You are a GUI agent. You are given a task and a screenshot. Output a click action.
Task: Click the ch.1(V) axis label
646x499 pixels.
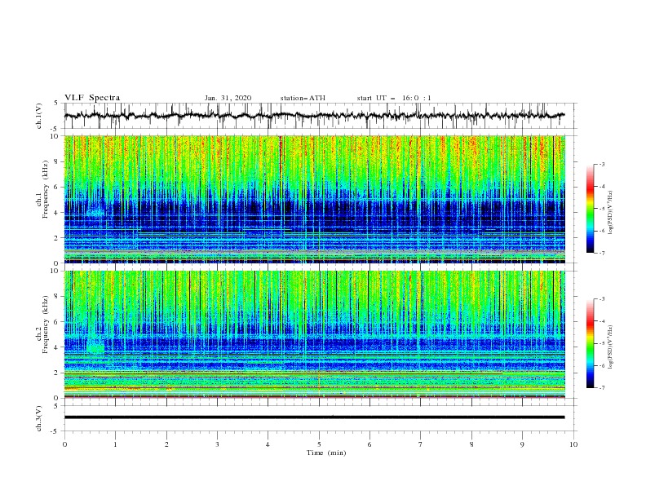pyautogui.click(x=39, y=116)
